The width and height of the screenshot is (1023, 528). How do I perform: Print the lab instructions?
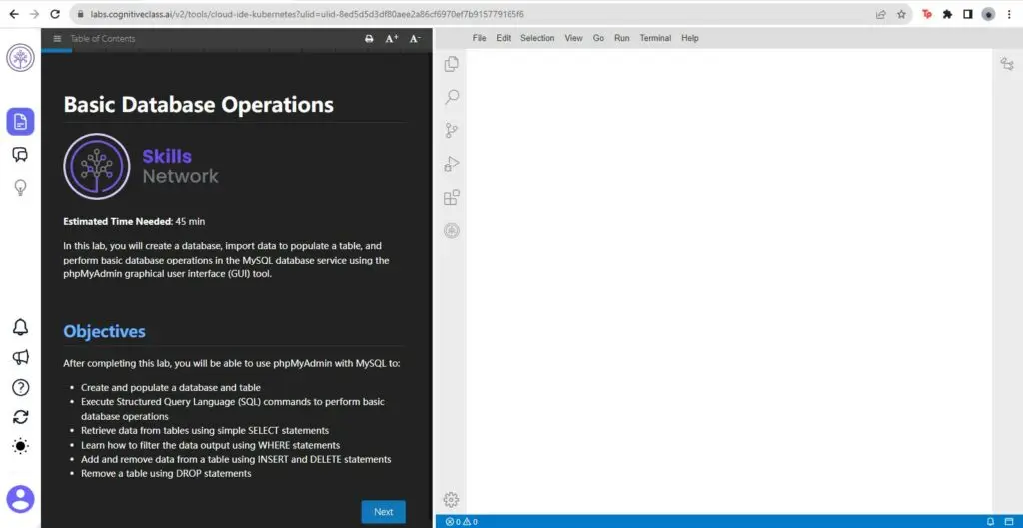[369, 39]
